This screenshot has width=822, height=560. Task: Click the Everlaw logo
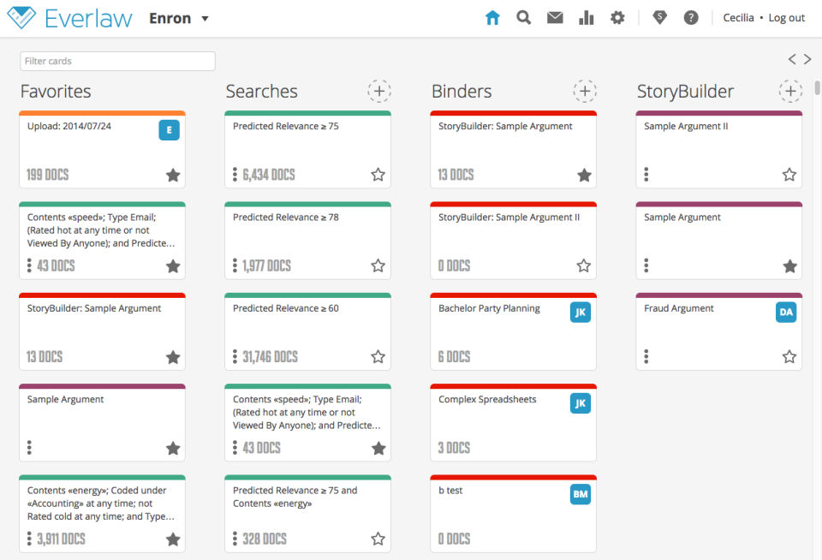tap(70, 18)
